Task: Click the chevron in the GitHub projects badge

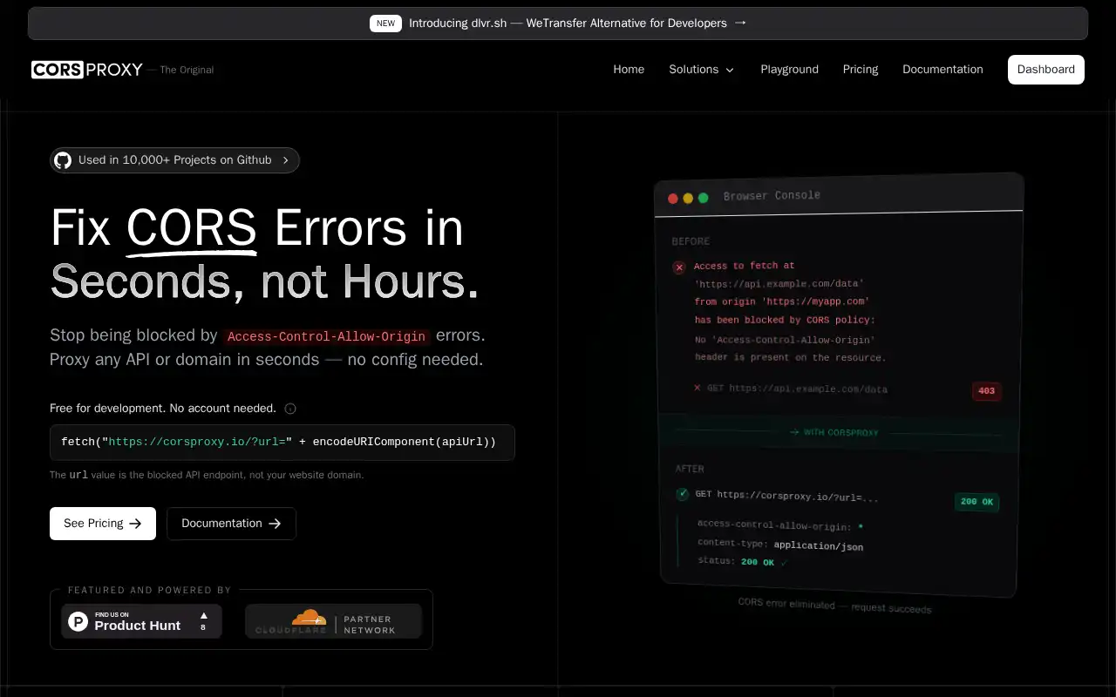Action: point(285,160)
